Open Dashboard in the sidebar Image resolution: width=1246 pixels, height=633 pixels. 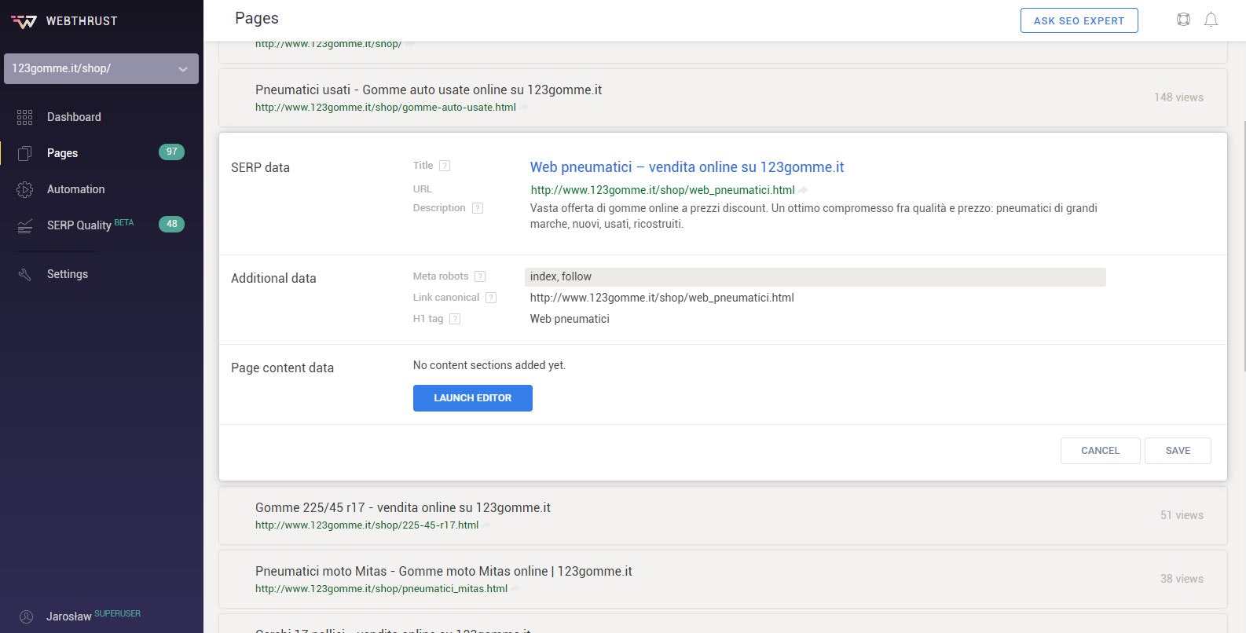pos(74,117)
